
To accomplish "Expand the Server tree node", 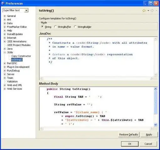I will click(5, 74).
